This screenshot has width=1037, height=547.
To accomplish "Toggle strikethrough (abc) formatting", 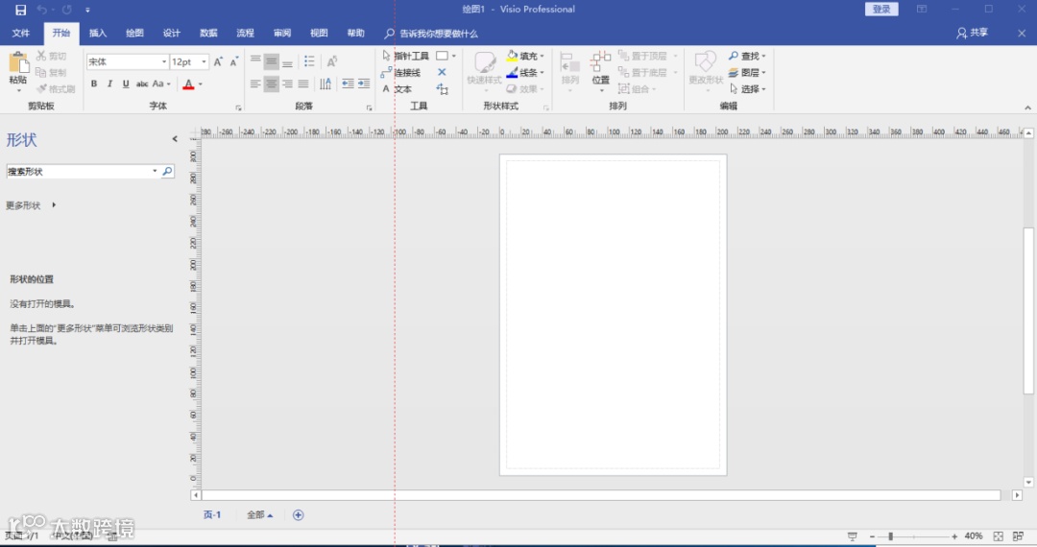I will (x=142, y=83).
